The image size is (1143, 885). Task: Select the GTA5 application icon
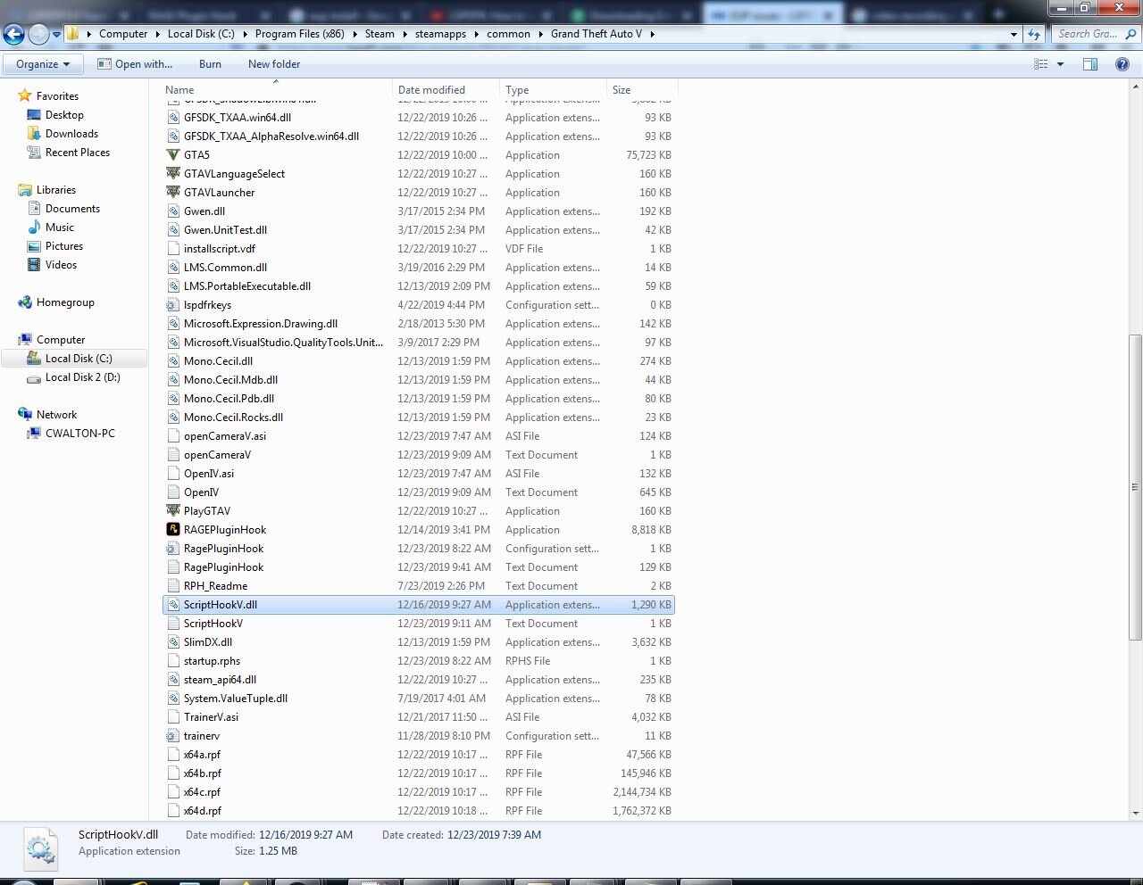[173, 155]
